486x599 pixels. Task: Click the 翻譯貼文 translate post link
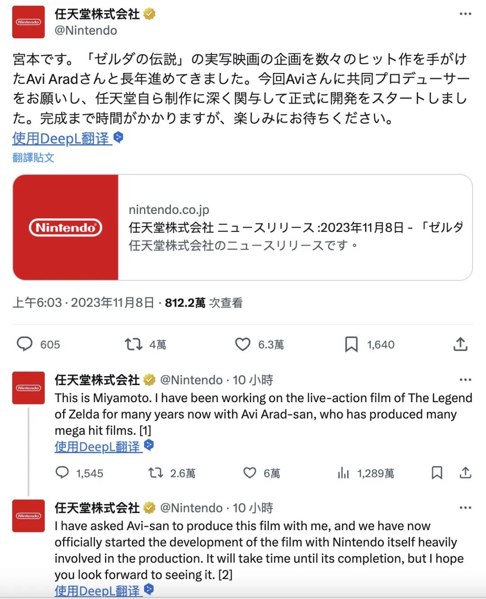click(34, 158)
